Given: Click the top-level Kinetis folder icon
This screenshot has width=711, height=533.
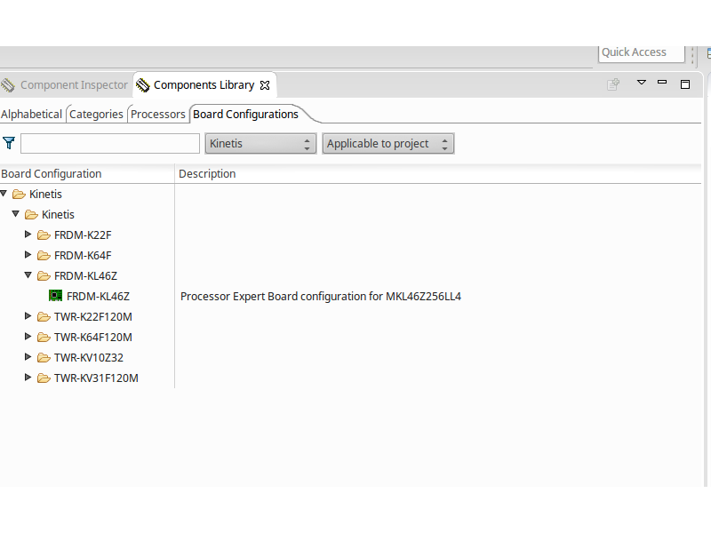Looking at the screenshot, I should click(x=20, y=194).
